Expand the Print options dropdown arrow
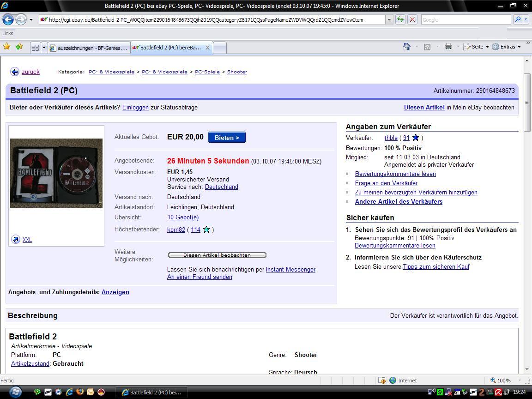 pyautogui.click(x=458, y=47)
